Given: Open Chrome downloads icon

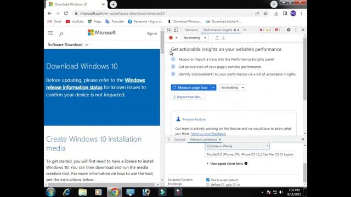Looking at the screenshot, I should [x=276, y=13].
